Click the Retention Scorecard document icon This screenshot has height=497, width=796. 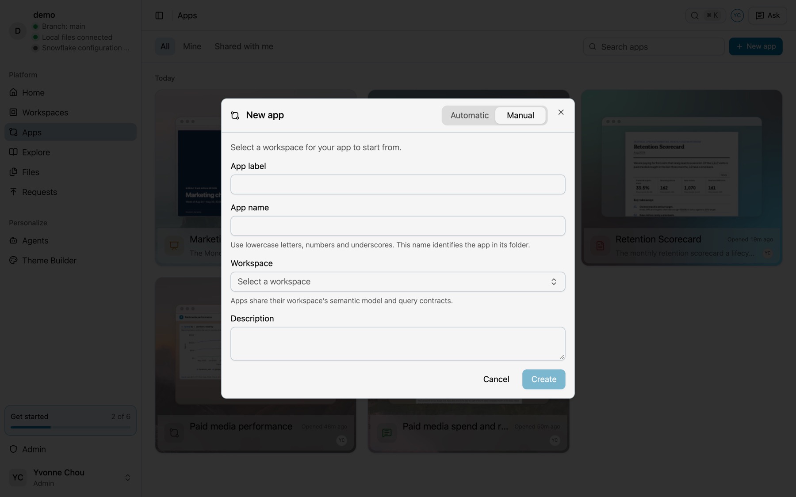click(600, 246)
